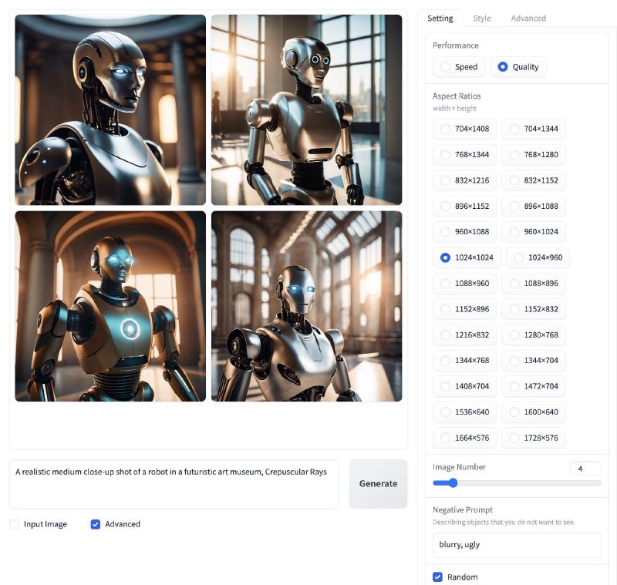Uncheck the Advanced checkbox
617x585 pixels.
(96, 524)
